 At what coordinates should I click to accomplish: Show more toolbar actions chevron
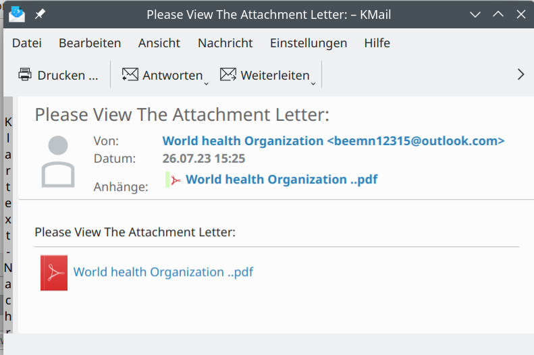click(x=520, y=75)
